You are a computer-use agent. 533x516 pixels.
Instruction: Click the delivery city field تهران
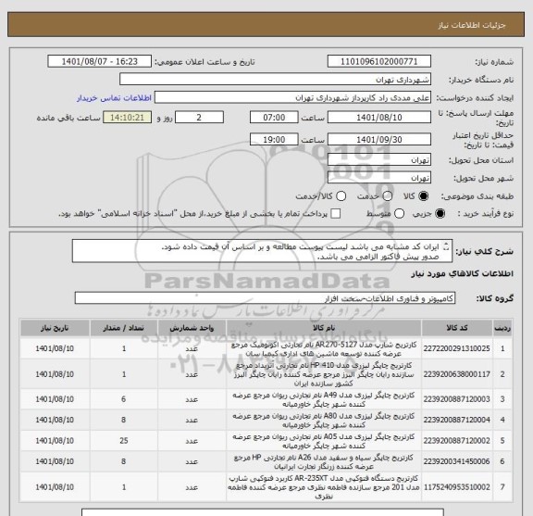click(379, 177)
